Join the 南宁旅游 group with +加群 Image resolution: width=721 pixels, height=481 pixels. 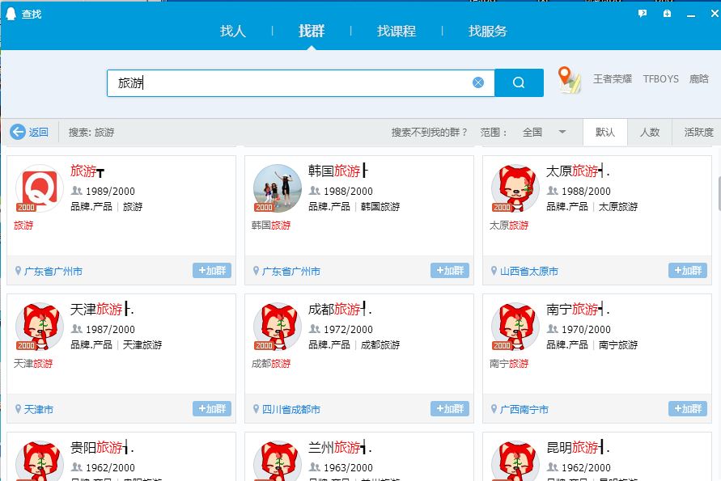click(688, 409)
